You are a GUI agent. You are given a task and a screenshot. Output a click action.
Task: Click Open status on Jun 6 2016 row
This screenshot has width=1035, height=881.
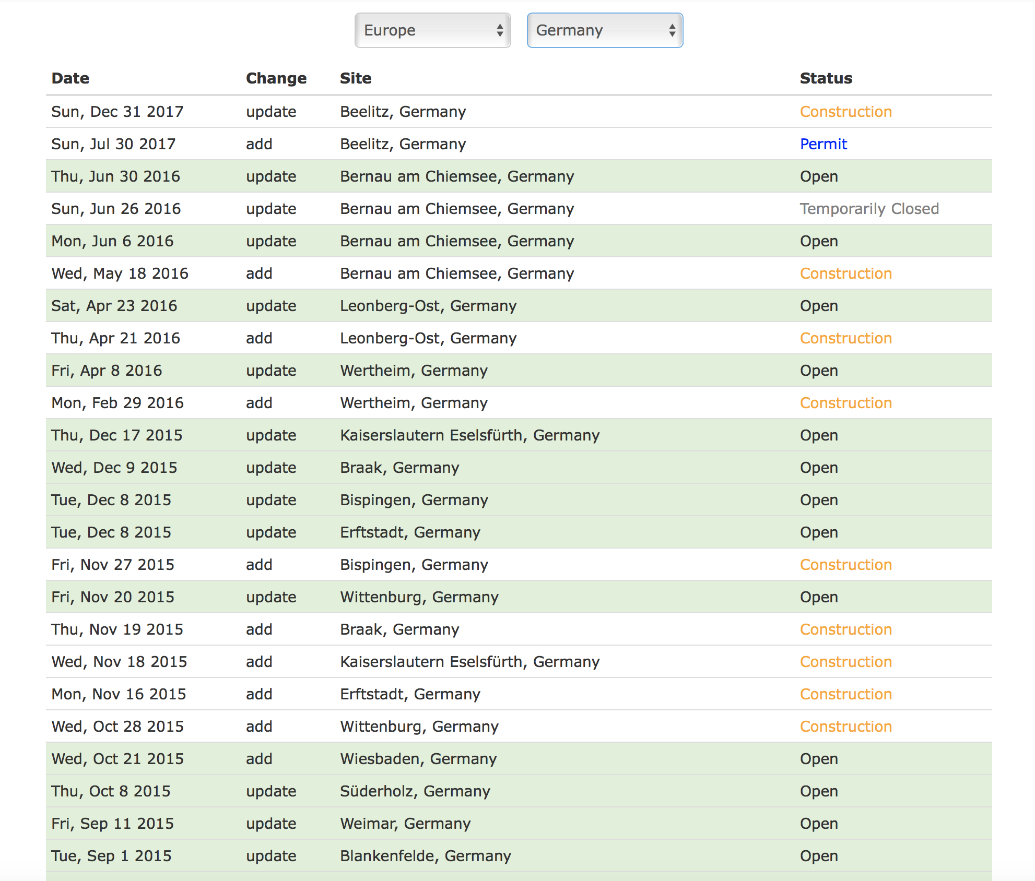click(x=819, y=241)
